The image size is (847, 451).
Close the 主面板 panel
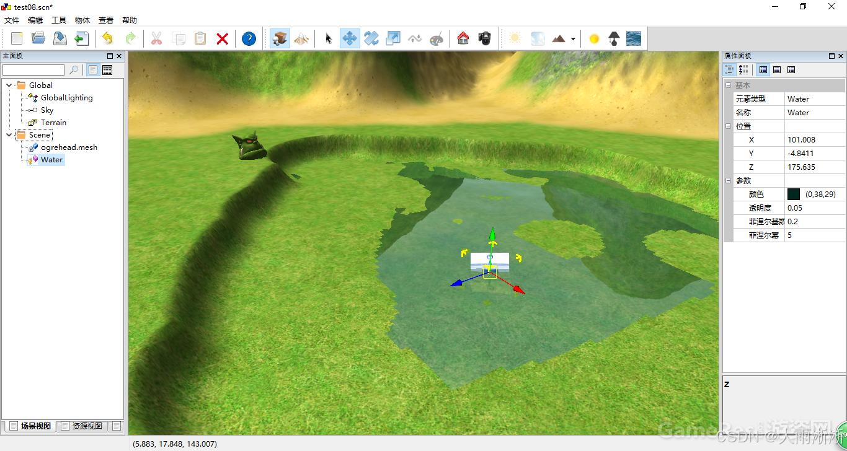pos(120,56)
